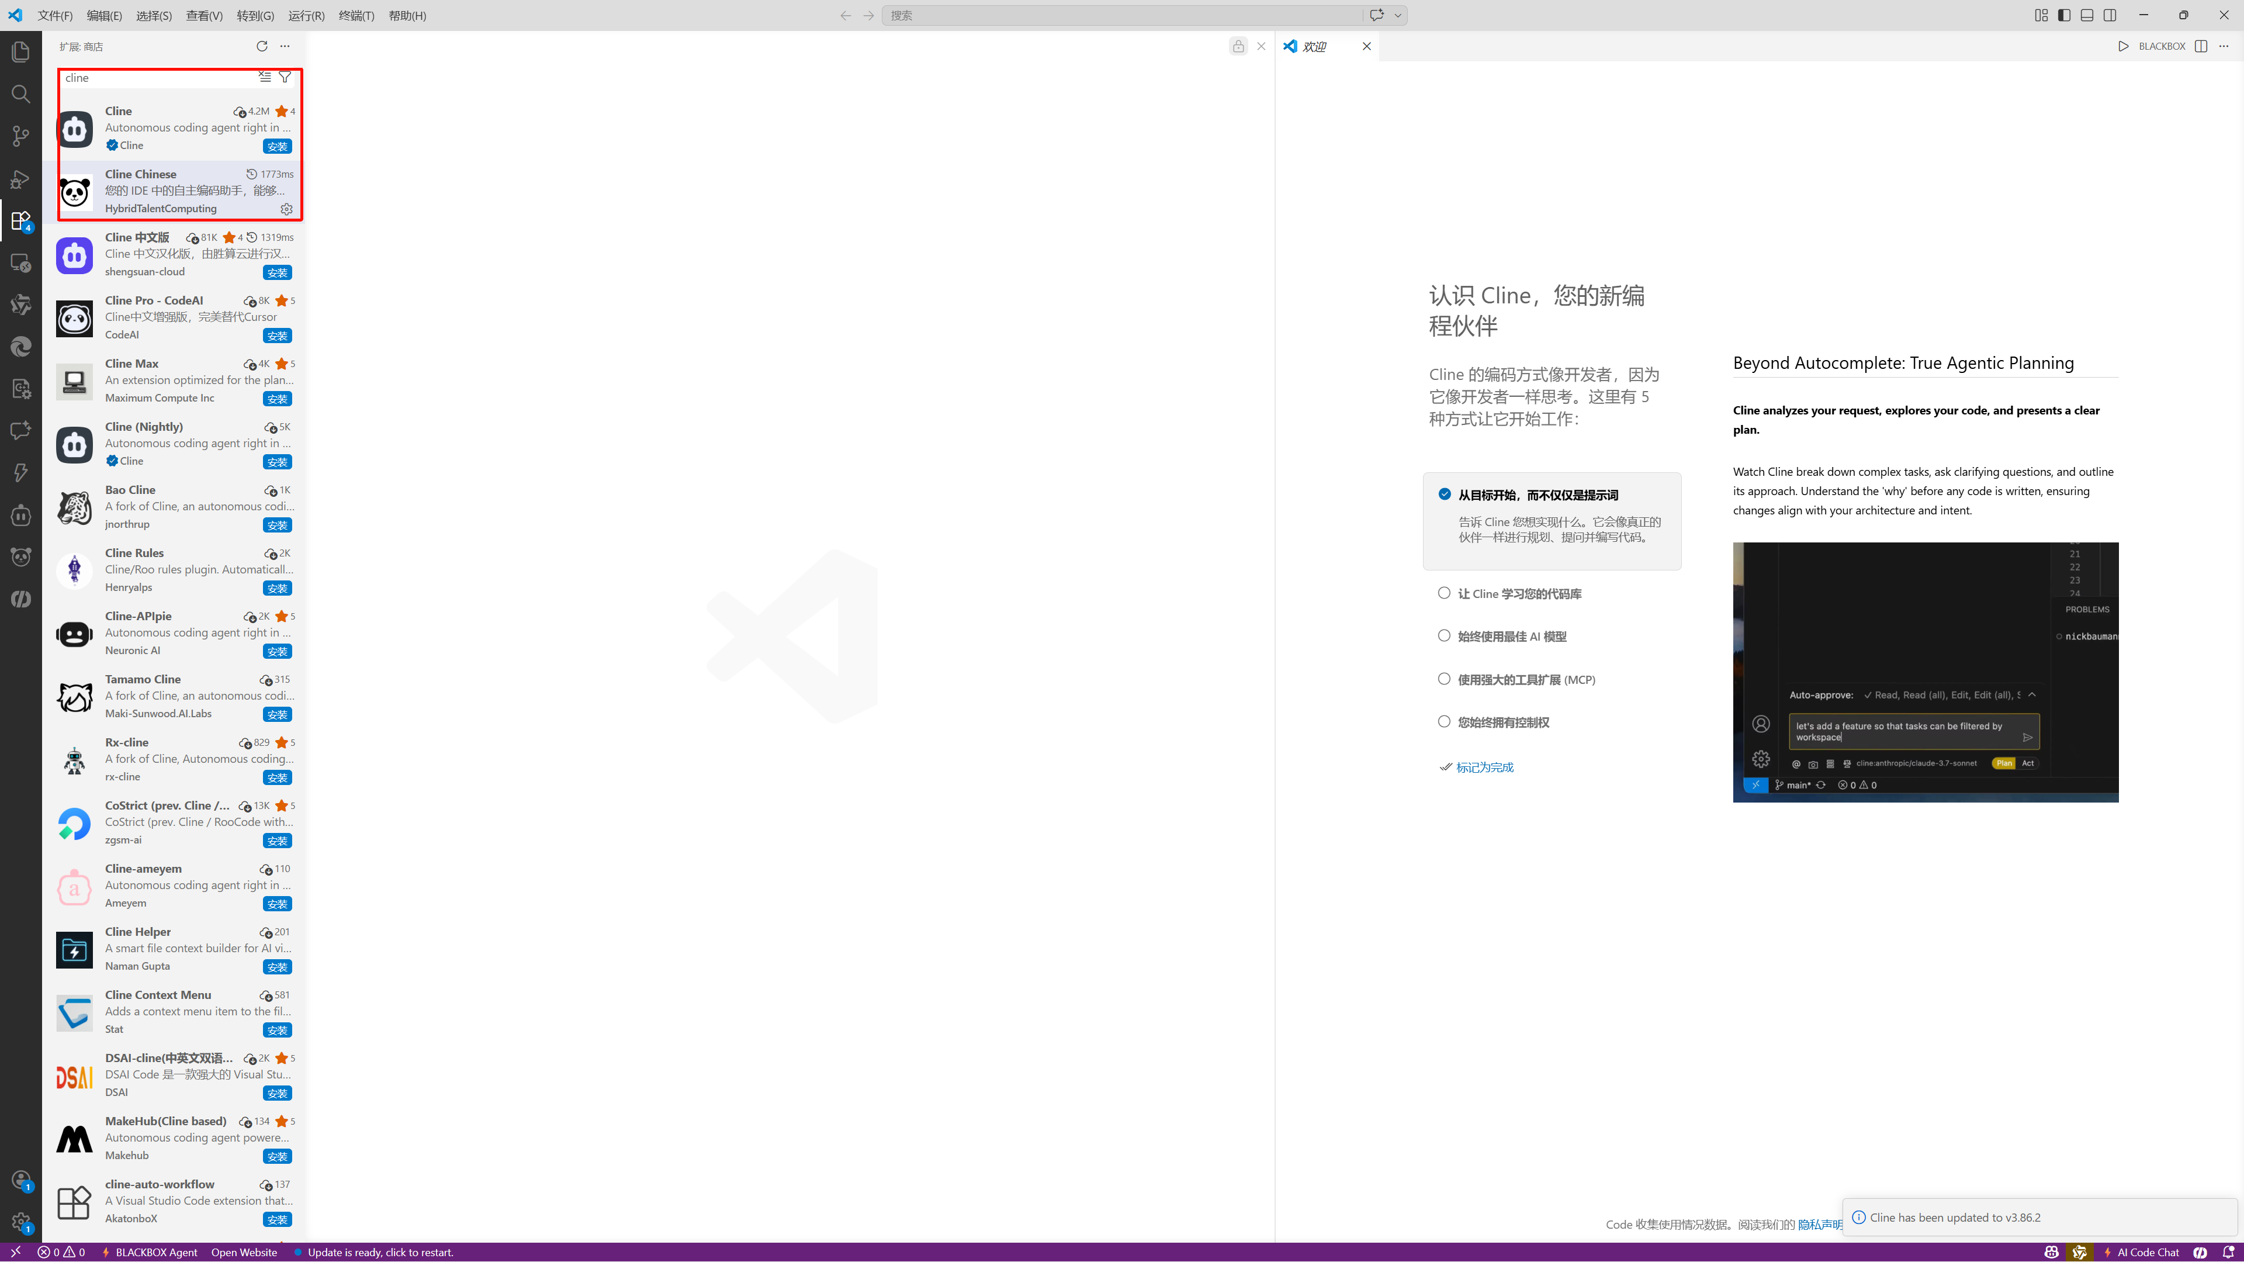Open the Run and Debug view
2244x1262 pixels.
pyautogui.click(x=21, y=179)
